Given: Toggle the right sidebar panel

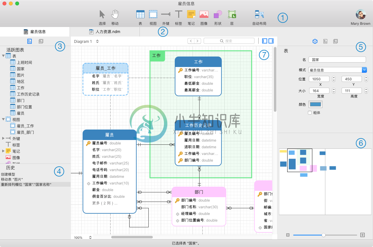Looking at the screenshot, I should pos(271,41).
